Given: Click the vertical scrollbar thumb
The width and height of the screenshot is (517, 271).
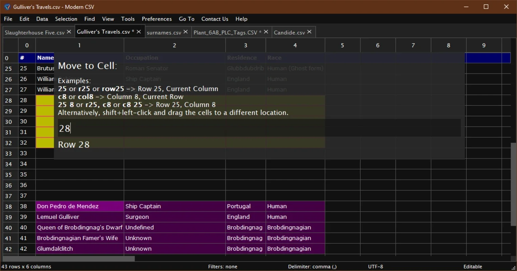Looking at the screenshot, I should coord(514,184).
